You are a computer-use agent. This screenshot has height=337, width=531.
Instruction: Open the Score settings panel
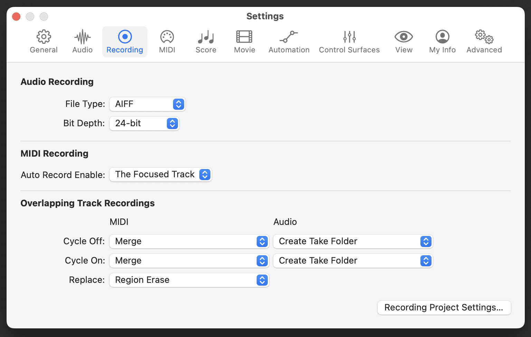pyautogui.click(x=206, y=41)
